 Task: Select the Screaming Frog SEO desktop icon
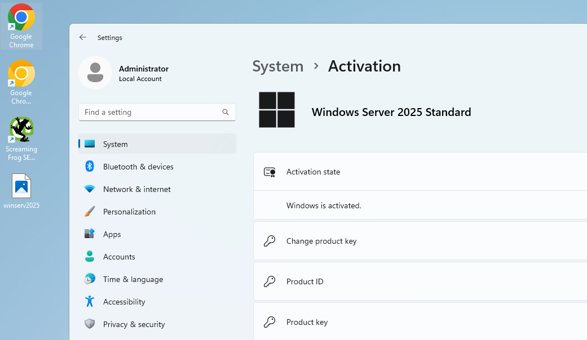tap(21, 138)
